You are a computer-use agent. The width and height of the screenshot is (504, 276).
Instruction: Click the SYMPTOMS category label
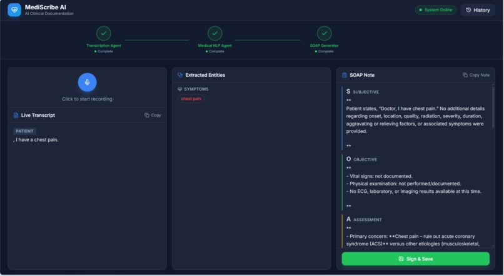pos(196,89)
